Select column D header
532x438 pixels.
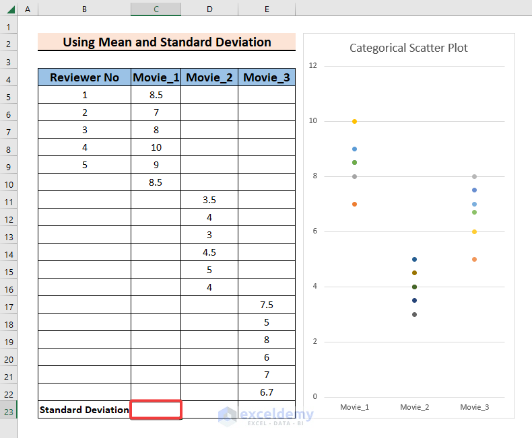209,9
